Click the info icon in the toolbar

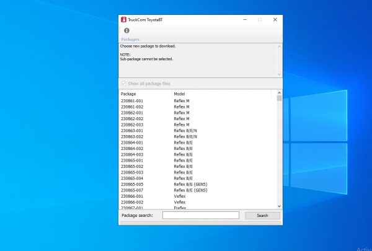pos(126,30)
